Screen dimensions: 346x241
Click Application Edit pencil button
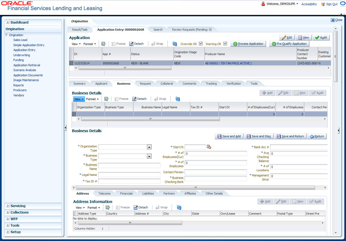[287, 37]
